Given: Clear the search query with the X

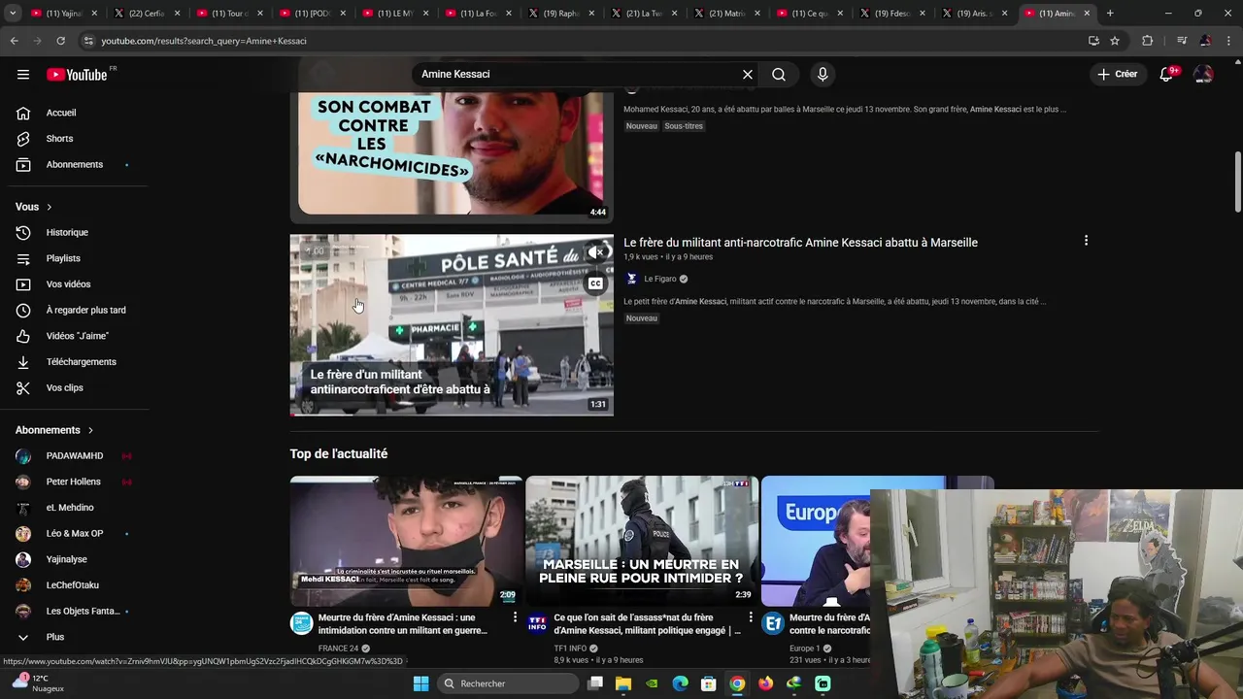Looking at the screenshot, I should 748,75.
